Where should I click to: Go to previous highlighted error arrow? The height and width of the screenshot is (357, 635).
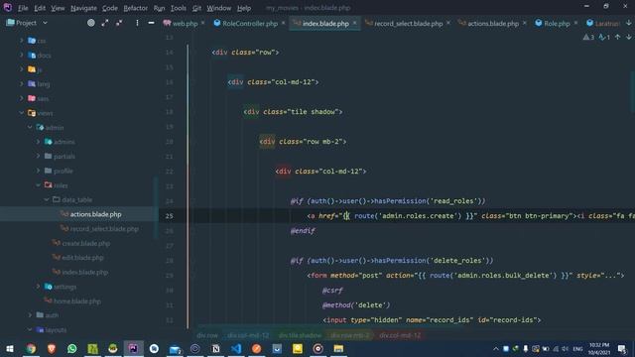click(x=617, y=38)
